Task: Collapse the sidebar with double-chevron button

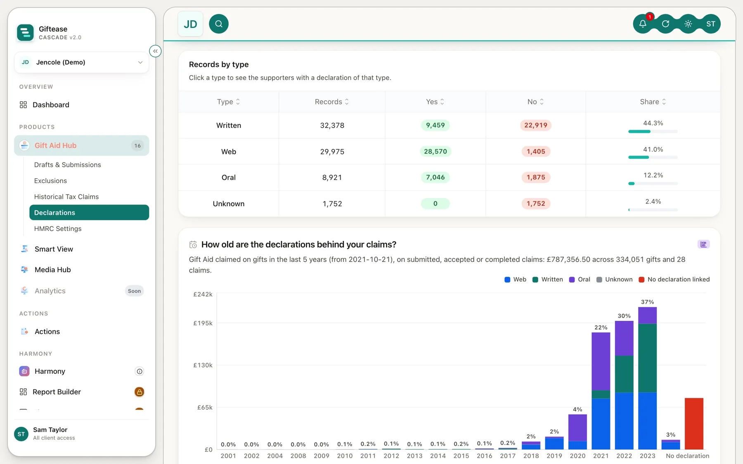Action: point(155,51)
